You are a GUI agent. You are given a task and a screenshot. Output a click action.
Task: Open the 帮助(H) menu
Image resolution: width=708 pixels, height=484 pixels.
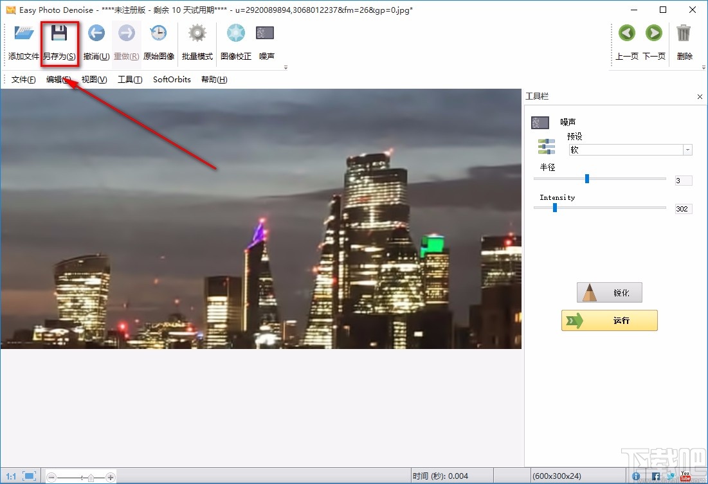214,80
